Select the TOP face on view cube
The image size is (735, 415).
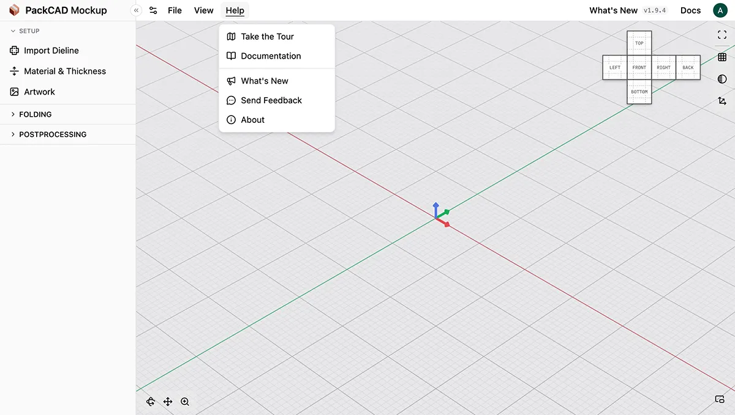(x=639, y=43)
